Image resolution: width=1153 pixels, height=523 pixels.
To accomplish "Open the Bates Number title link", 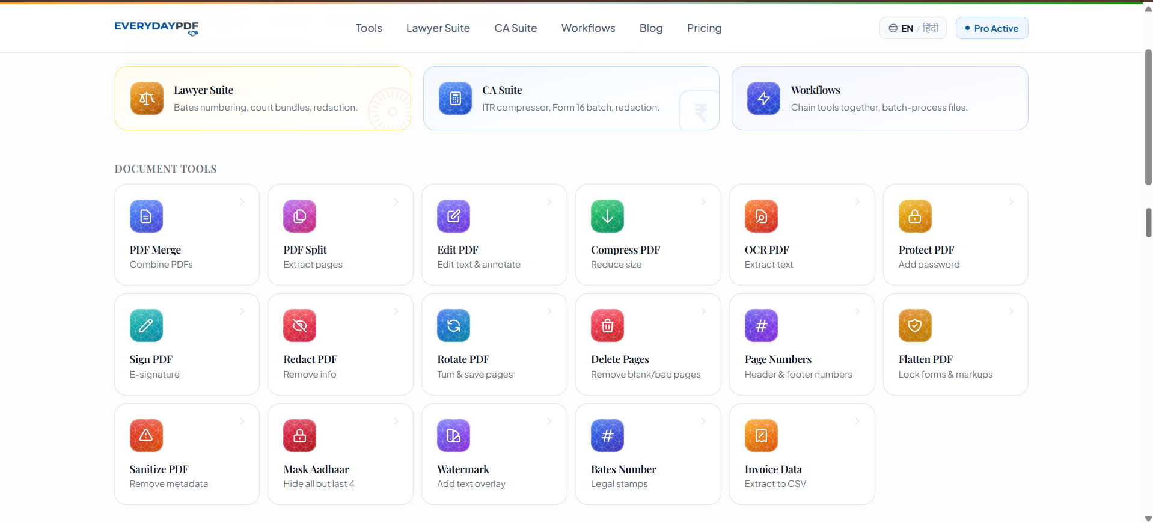I will (623, 469).
